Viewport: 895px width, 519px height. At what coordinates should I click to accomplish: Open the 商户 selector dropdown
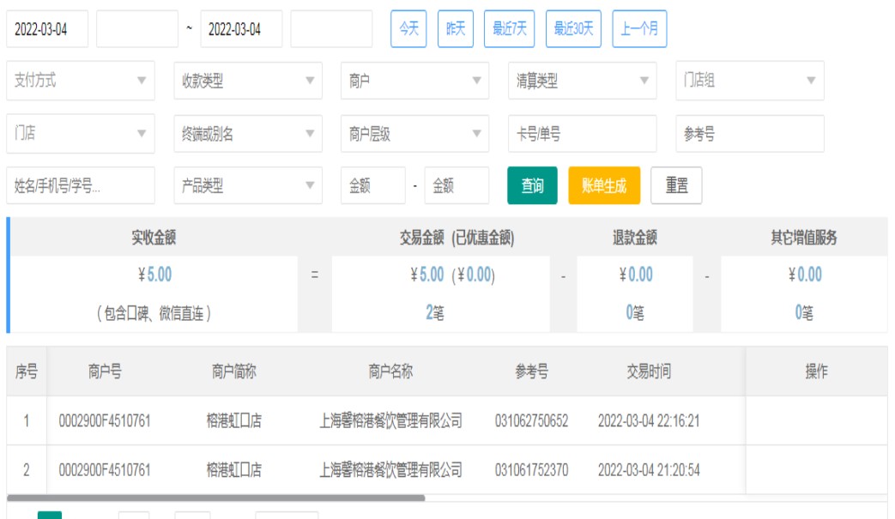pos(414,81)
